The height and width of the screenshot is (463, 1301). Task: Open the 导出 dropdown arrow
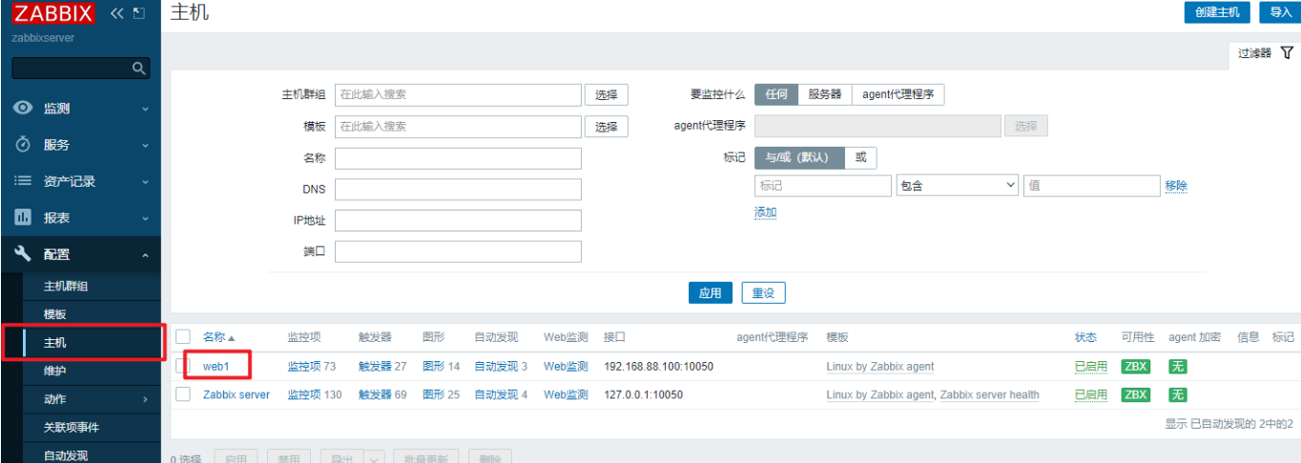(374, 459)
